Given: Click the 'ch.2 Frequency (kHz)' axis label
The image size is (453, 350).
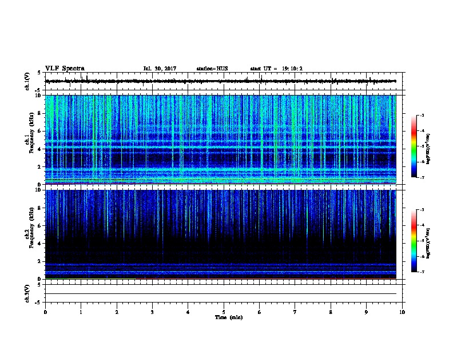Looking at the screenshot, I should 29,228.
